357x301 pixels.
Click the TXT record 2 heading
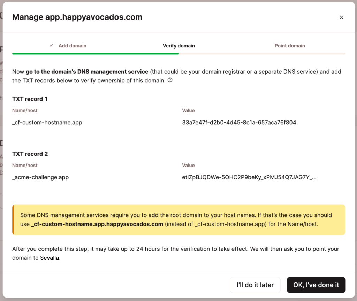coord(30,154)
